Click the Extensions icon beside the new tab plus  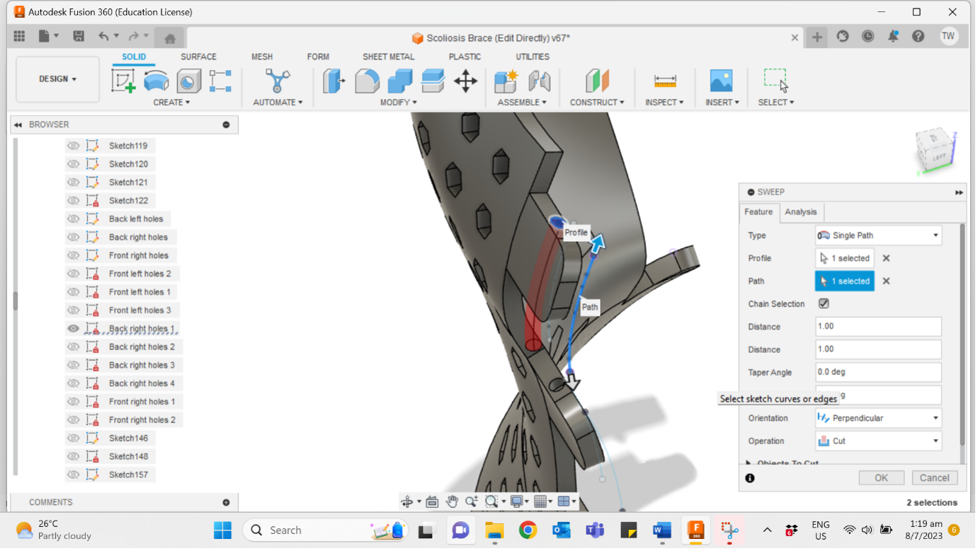point(843,37)
